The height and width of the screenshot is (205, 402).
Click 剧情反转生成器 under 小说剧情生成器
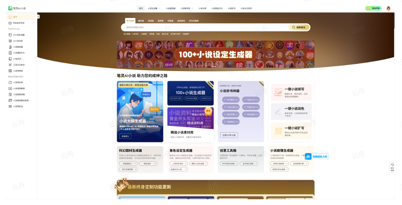tap(279, 169)
